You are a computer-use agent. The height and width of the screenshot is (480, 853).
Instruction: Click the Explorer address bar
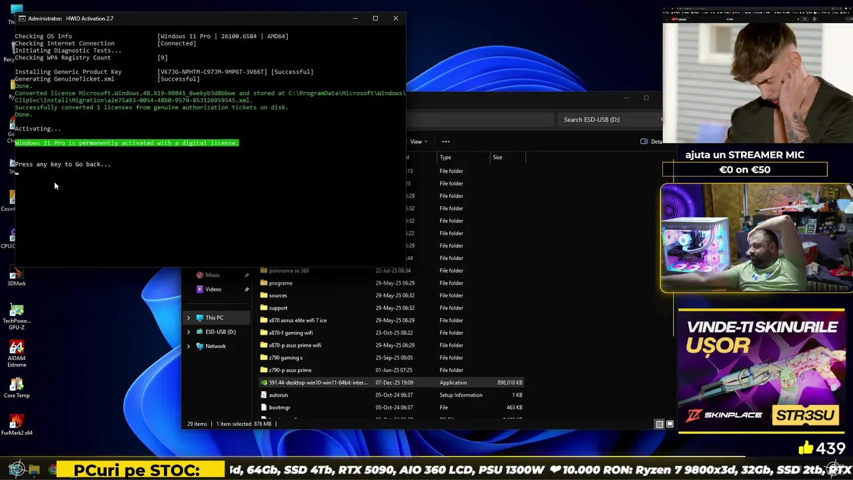coord(480,119)
